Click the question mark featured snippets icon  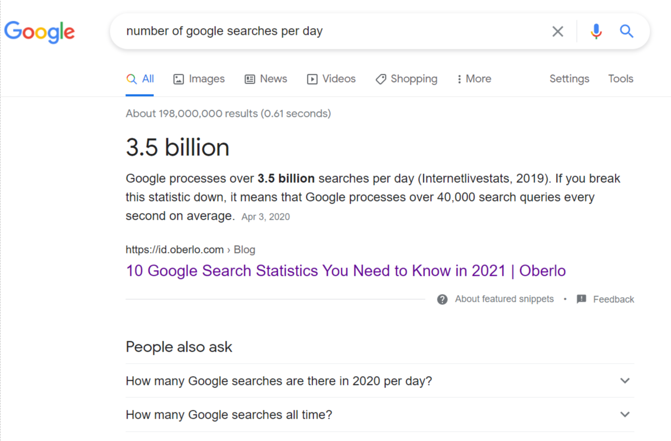[x=442, y=299]
